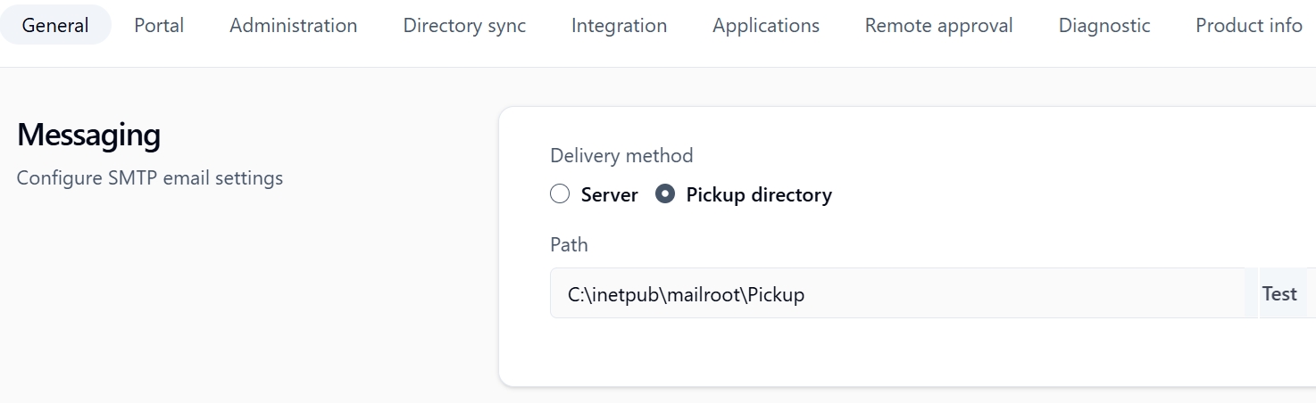Select the Integration tab
The width and height of the screenshot is (1316, 403).
[x=619, y=25]
